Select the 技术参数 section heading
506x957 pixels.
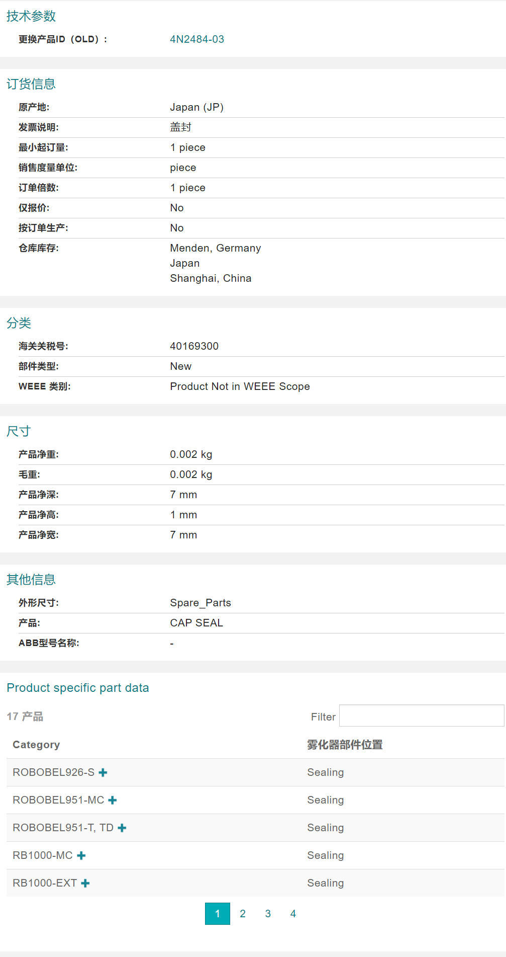(x=31, y=17)
